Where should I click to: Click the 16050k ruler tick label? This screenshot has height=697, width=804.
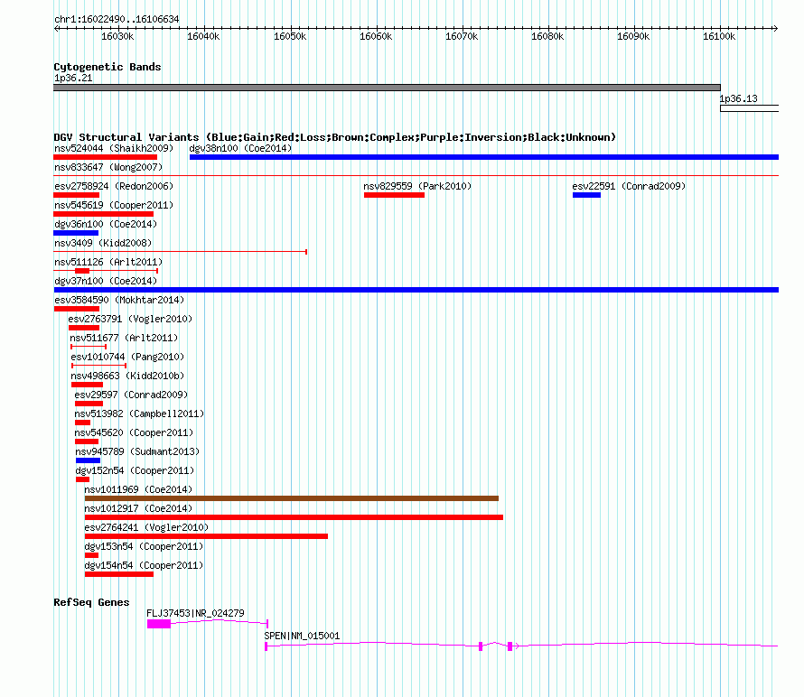pyautogui.click(x=290, y=36)
